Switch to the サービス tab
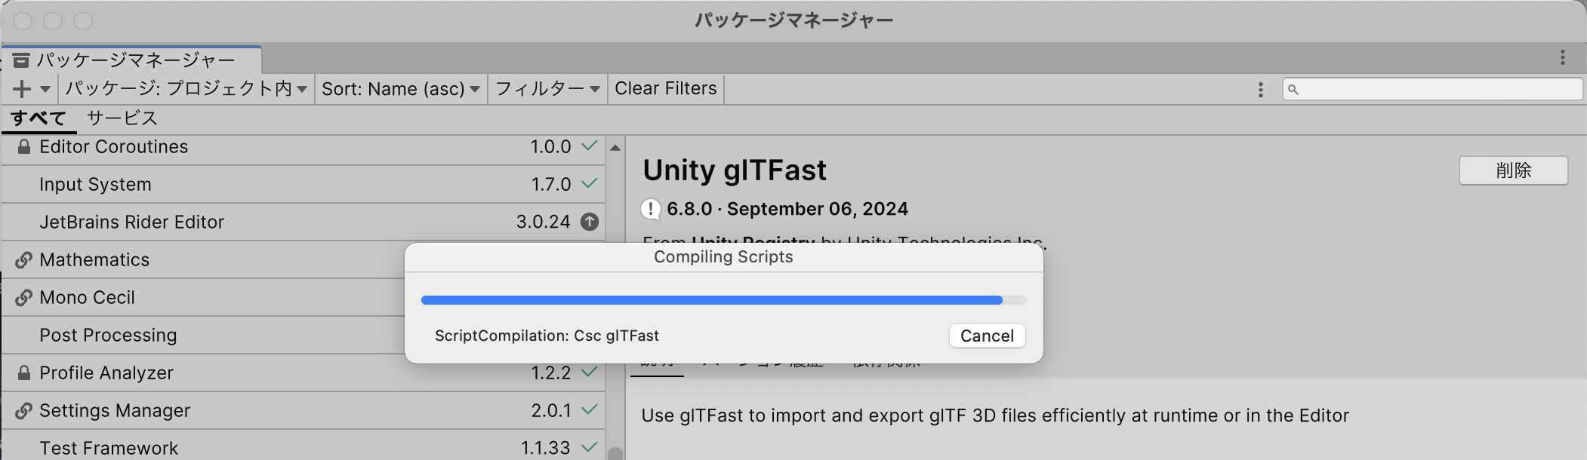The width and height of the screenshot is (1587, 460). coord(122,118)
